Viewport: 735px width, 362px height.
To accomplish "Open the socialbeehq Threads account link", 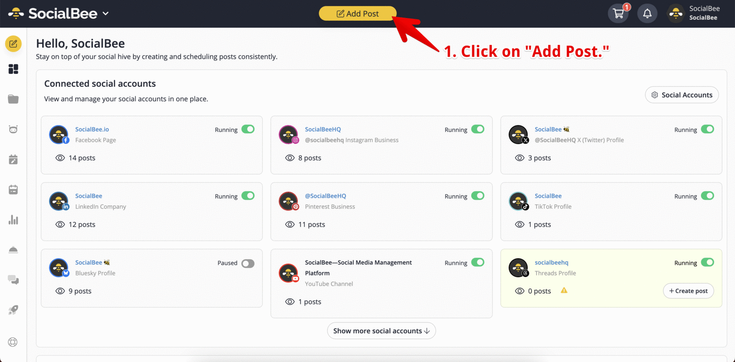I will (x=551, y=263).
